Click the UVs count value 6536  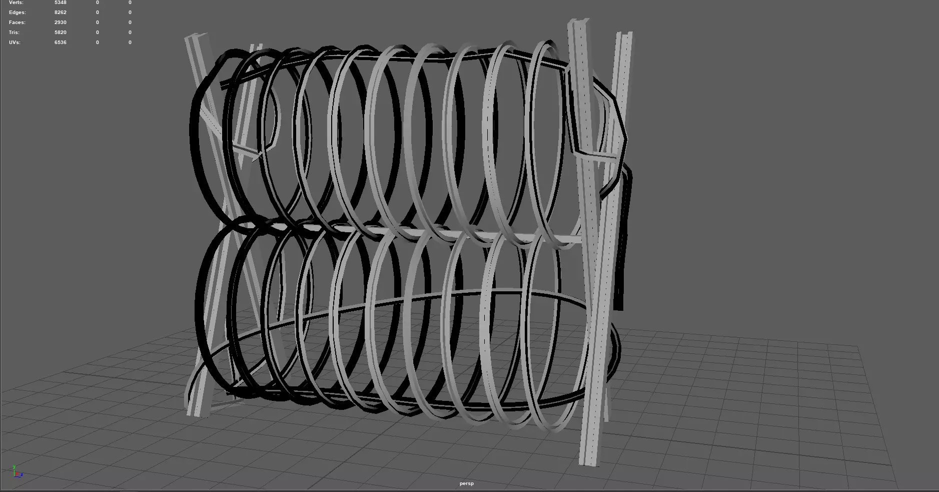point(60,42)
